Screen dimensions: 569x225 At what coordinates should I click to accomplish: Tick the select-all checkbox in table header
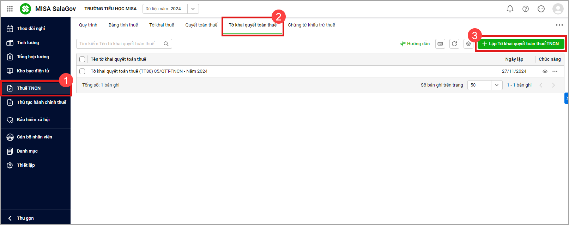pos(82,59)
